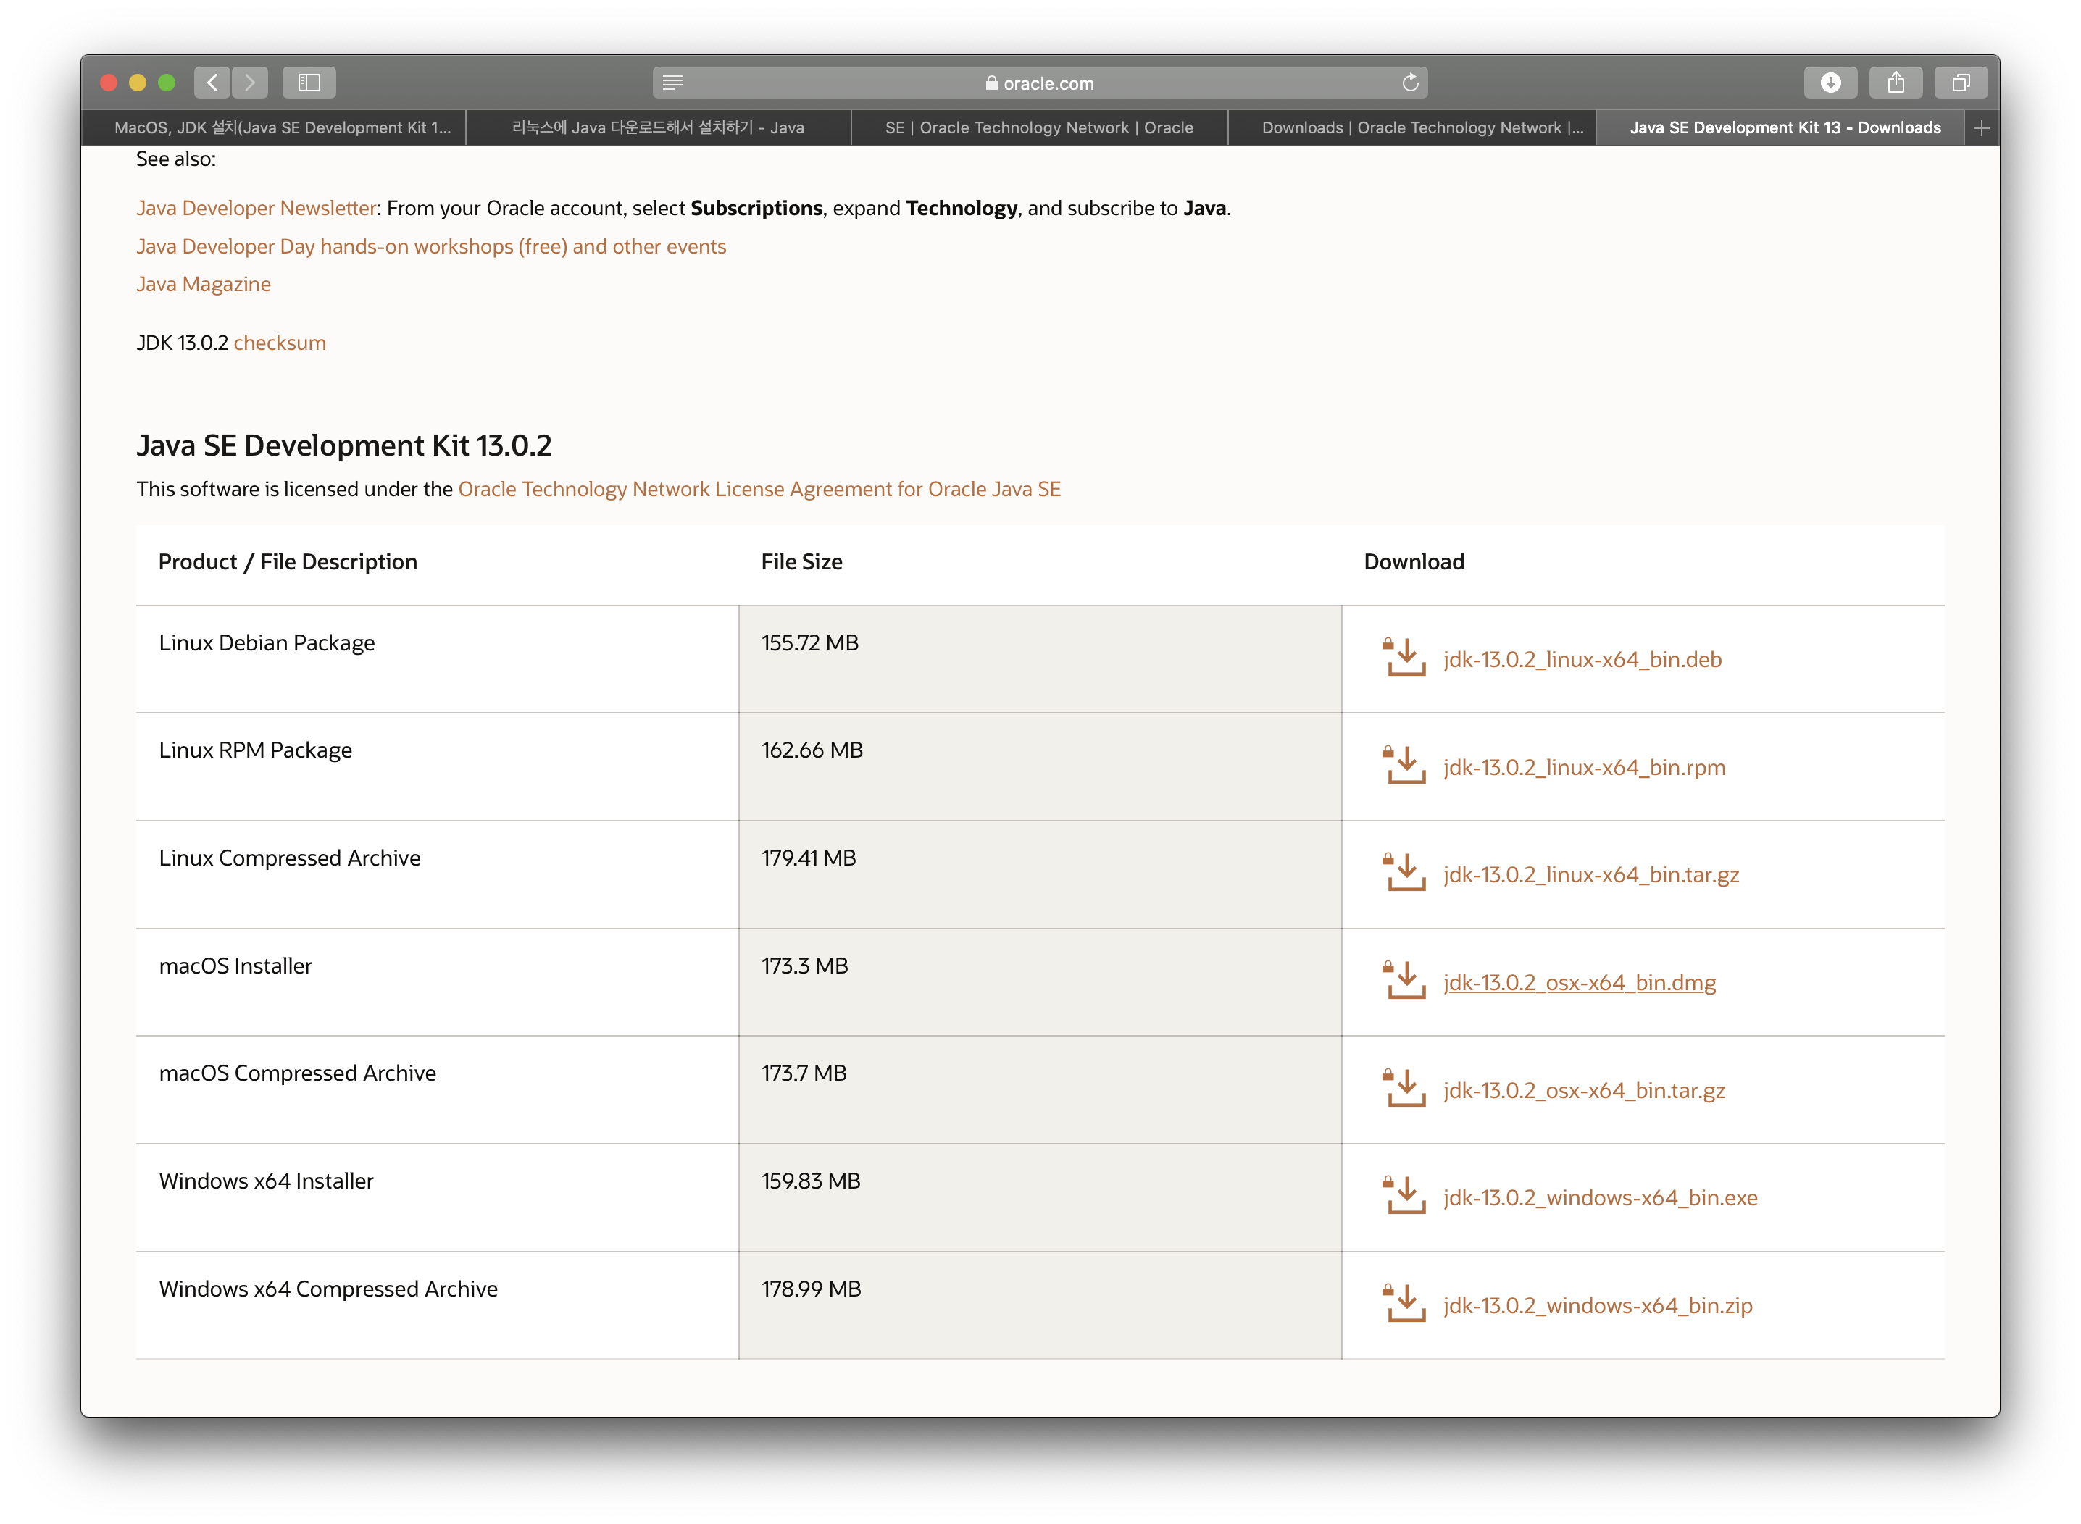Open the Oracle Technology Network License Agreement link
Screen dimensions: 2081x1524
click(x=759, y=489)
